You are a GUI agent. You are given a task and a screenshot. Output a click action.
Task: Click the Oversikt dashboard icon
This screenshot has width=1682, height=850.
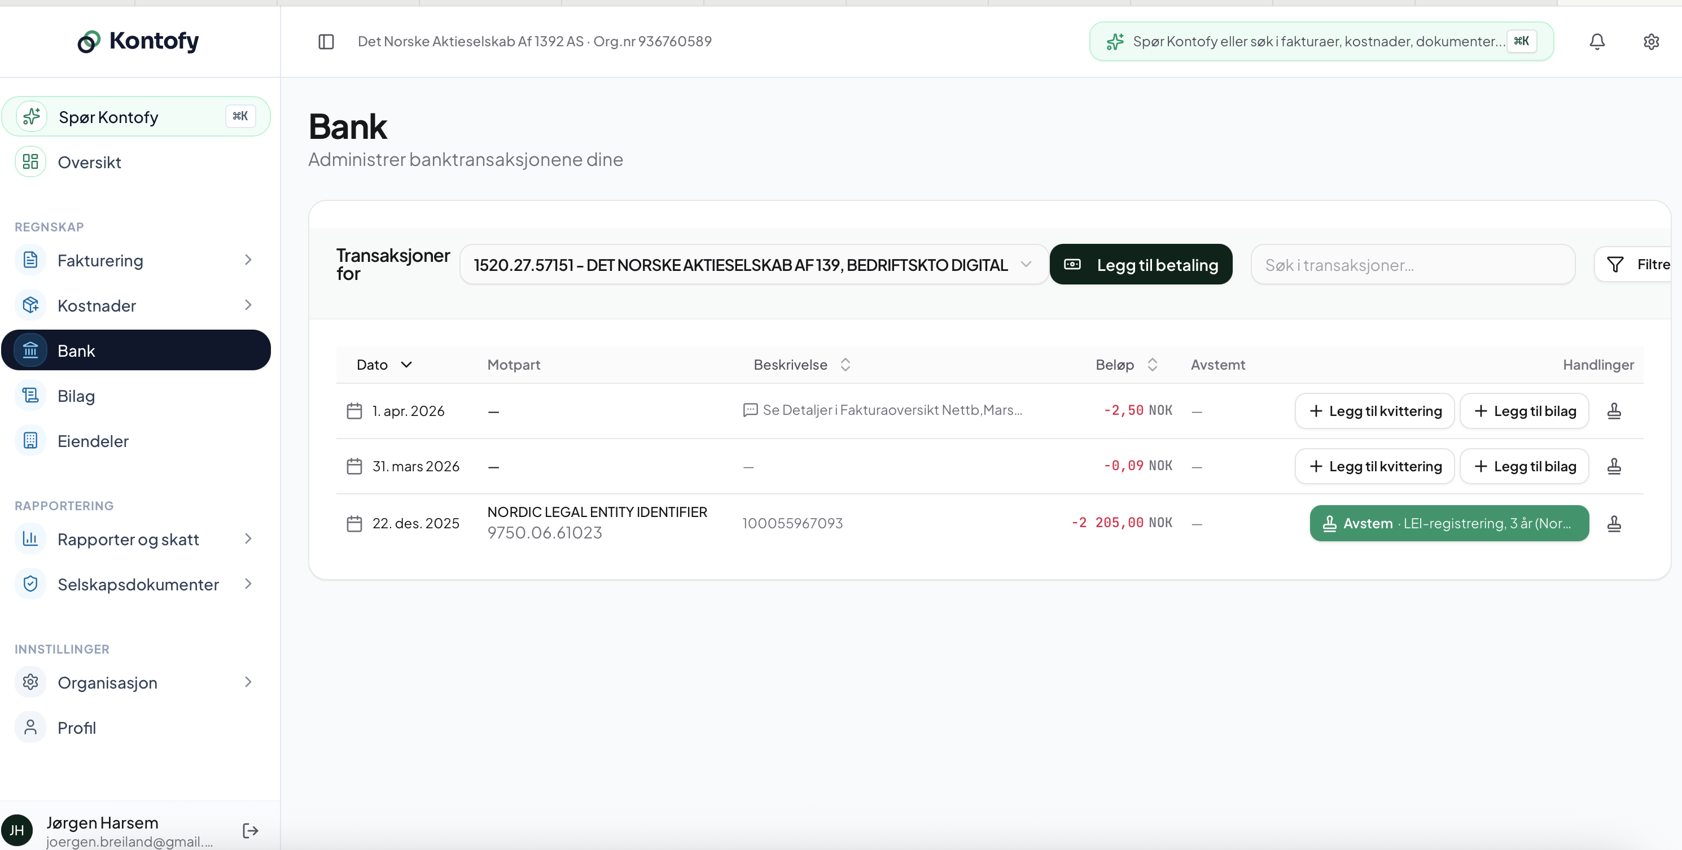point(30,162)
